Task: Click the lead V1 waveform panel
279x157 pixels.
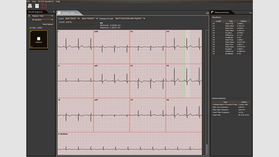Action: [x=148, y=47]
